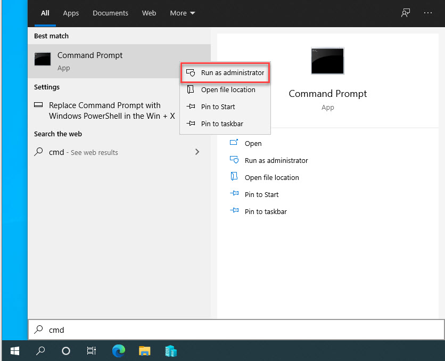
Task: Click the file location icon in context menu
Action: pyautogui.click(x=191, y=89)
